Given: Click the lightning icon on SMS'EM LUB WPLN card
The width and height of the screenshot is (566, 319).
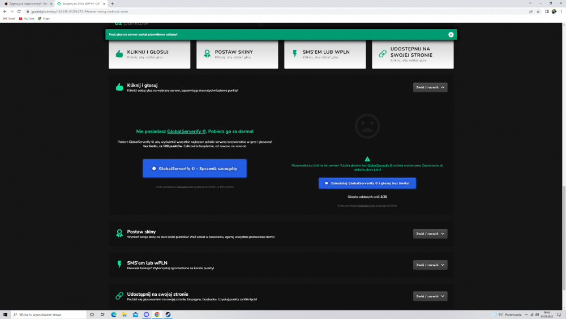Looking at the screenshot, I should coord(295,54).
